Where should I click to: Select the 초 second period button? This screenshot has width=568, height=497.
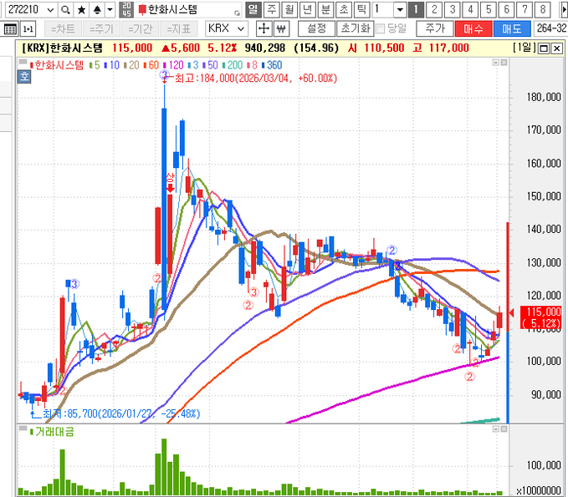click(344, 9)
